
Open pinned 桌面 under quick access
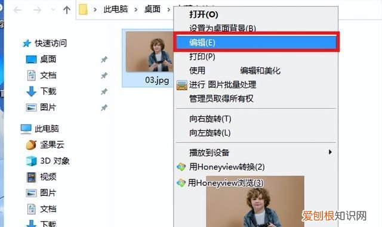click(48, 59)
